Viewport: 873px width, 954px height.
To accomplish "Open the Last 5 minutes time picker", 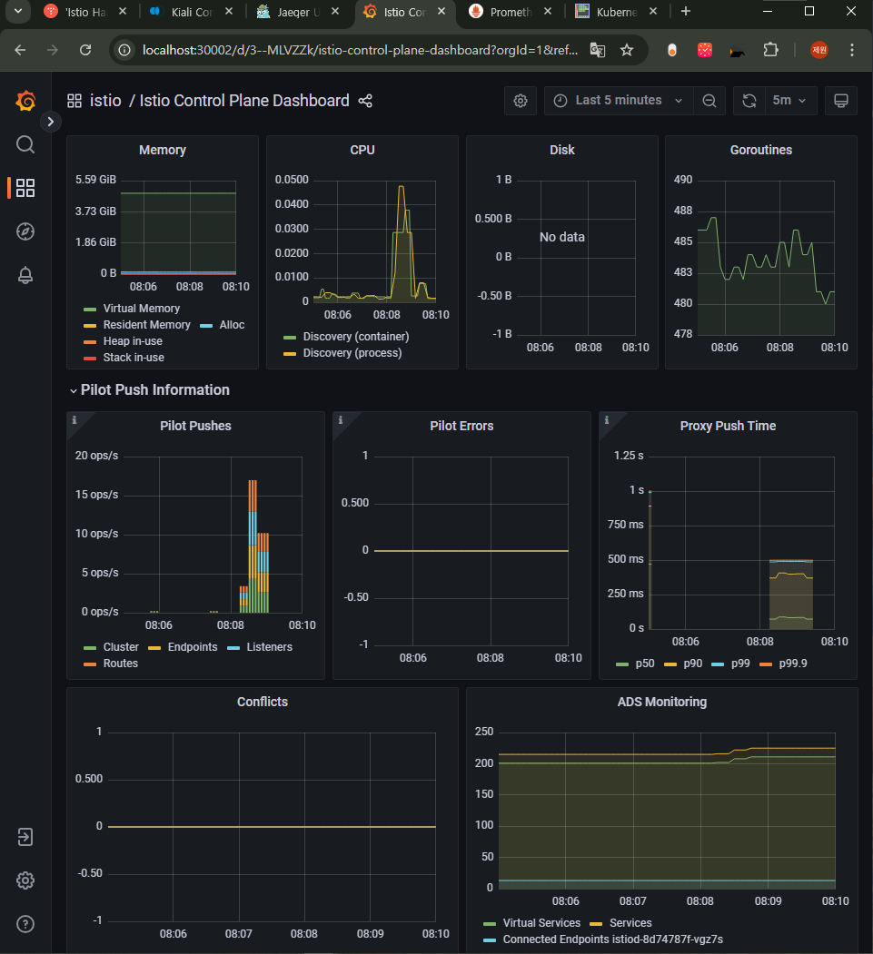I will [619, 101].
